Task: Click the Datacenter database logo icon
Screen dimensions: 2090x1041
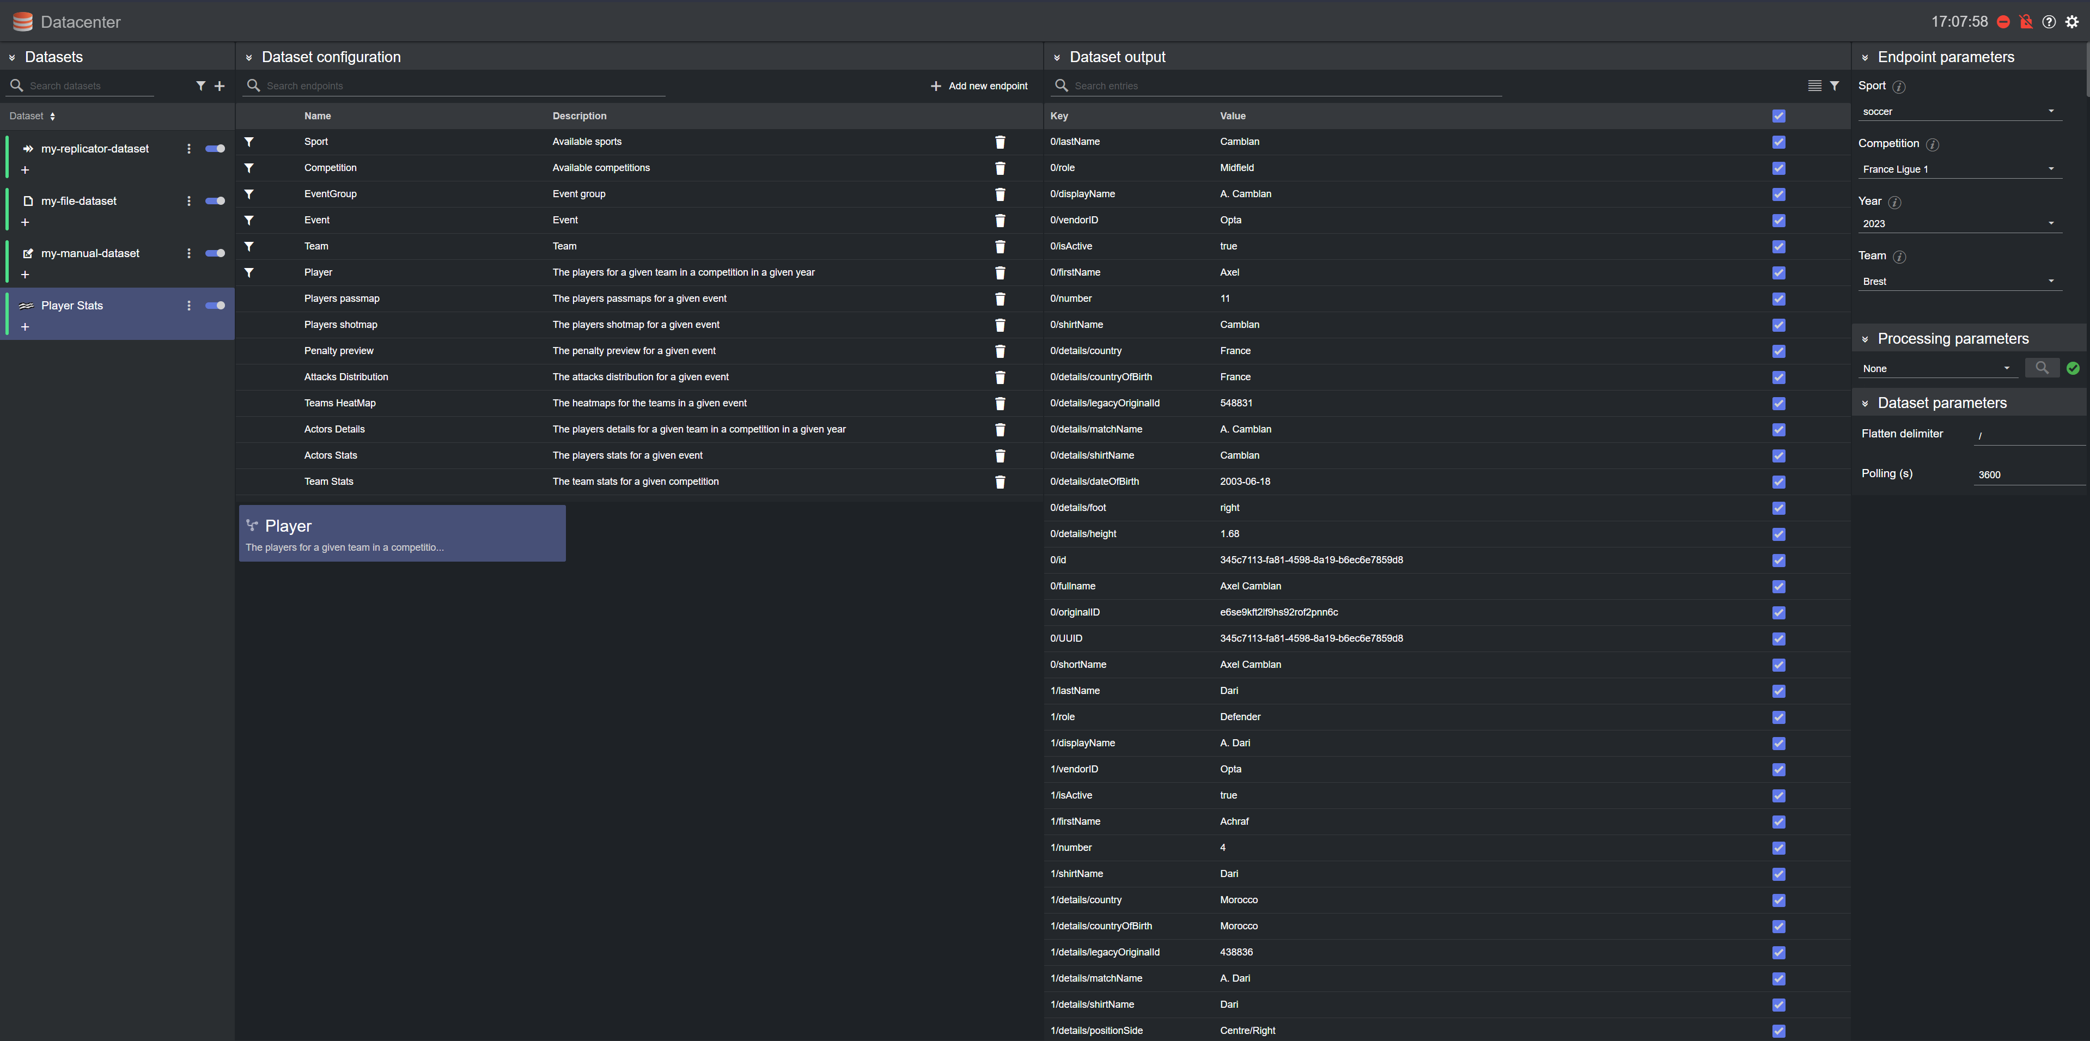Action: pyautogui.click(x=23, y=22)
